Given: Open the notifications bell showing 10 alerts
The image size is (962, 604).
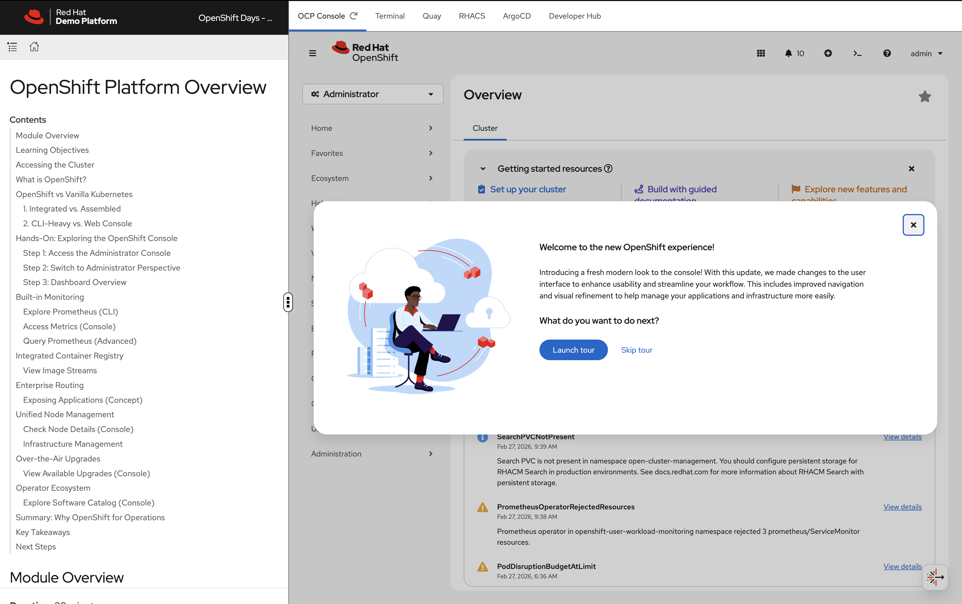Looking at the screenshot, I should 789,53.
